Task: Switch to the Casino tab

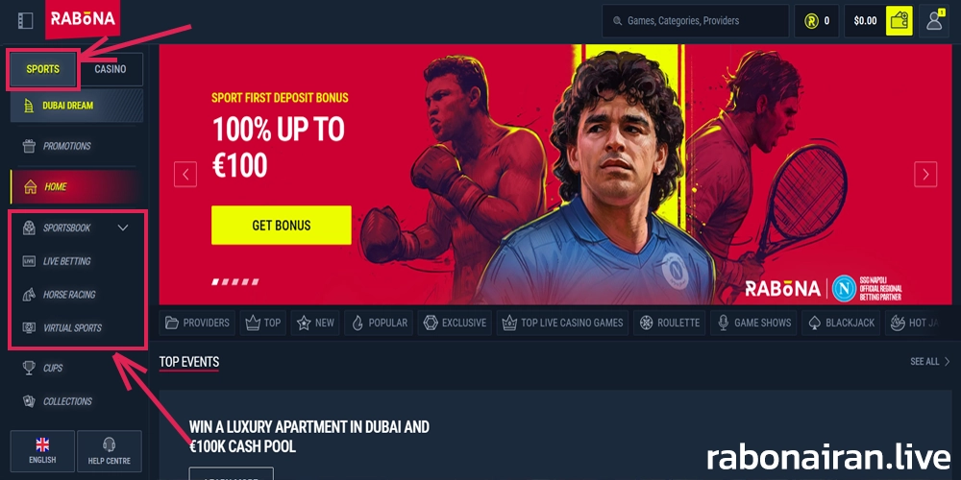Action: coord(111,69)
